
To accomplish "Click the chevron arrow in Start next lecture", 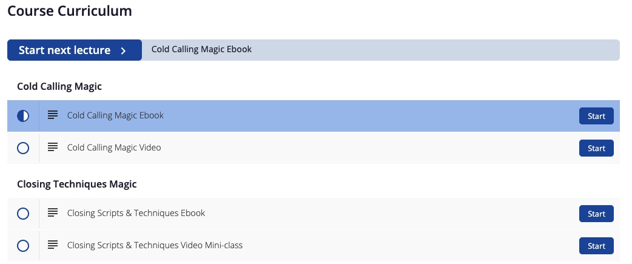I will coord(124,51).
